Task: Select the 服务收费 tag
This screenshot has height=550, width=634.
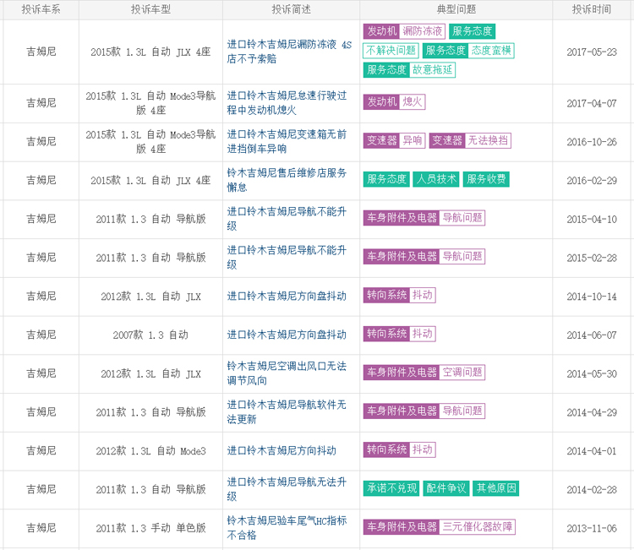Action: 486,179
